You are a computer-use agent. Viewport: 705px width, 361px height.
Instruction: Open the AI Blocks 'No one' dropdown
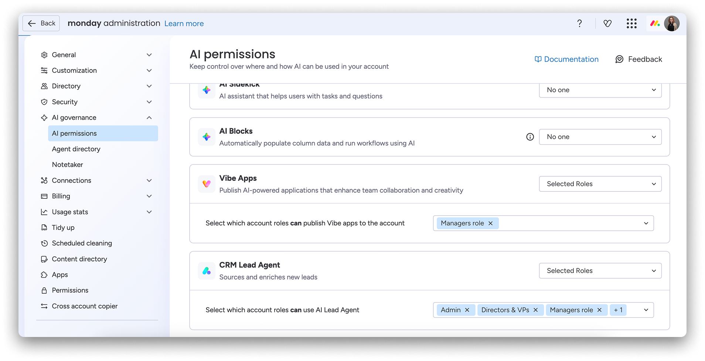tap(600, 137)
